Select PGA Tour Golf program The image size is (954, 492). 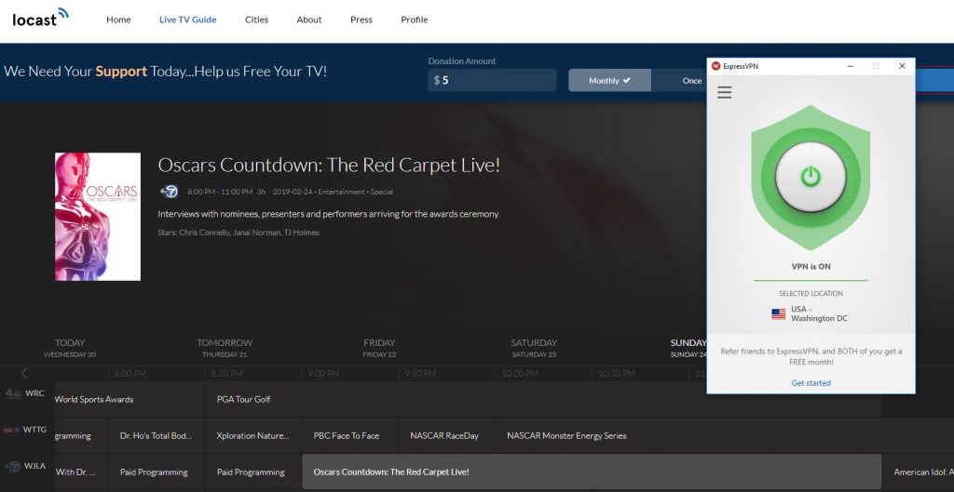tap(543, 399)
